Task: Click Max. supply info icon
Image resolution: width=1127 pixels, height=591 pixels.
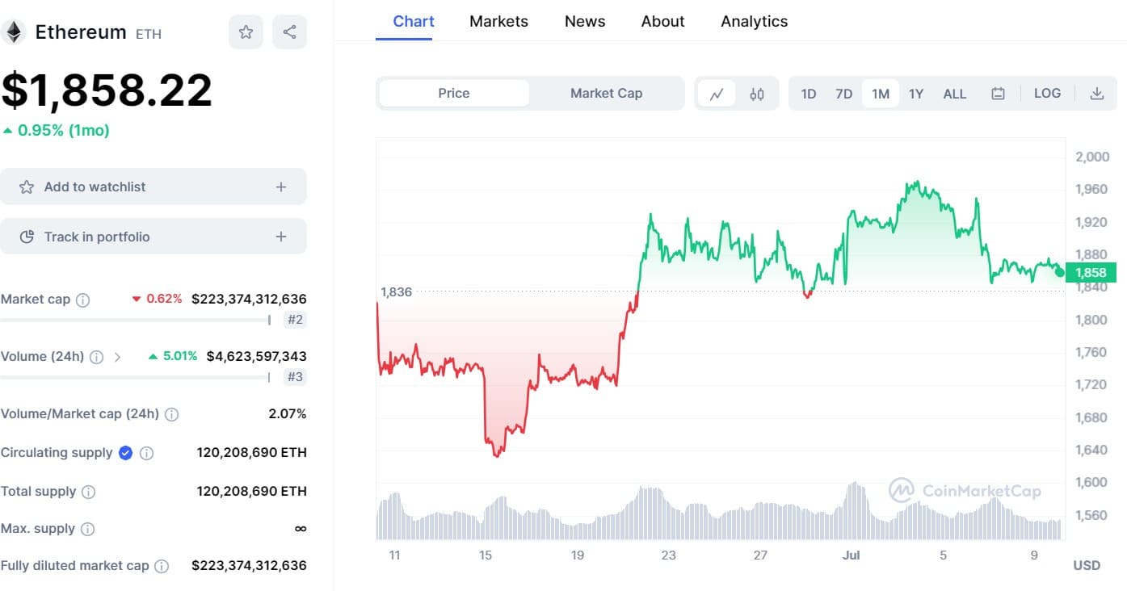Action: tap(88, 530)
